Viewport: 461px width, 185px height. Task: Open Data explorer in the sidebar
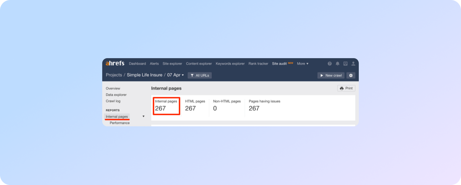point(116,95)
